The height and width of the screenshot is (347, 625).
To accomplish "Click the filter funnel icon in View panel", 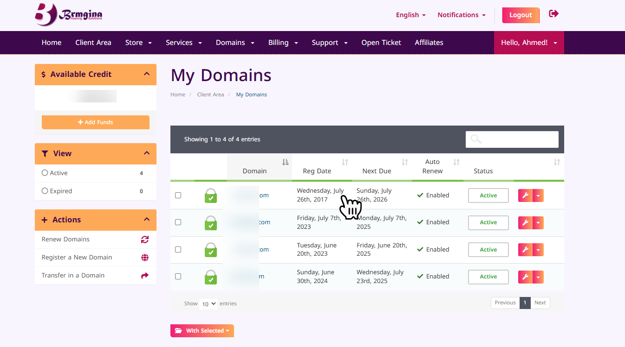I will click(45, 154).
